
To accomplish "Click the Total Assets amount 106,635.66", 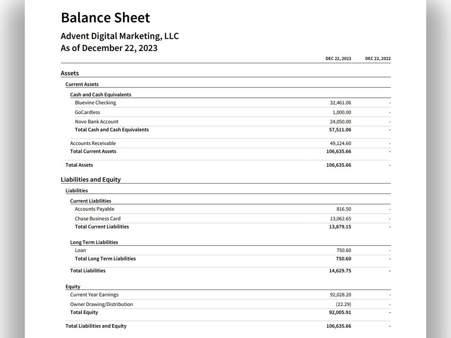I will (x=339, y=165).
